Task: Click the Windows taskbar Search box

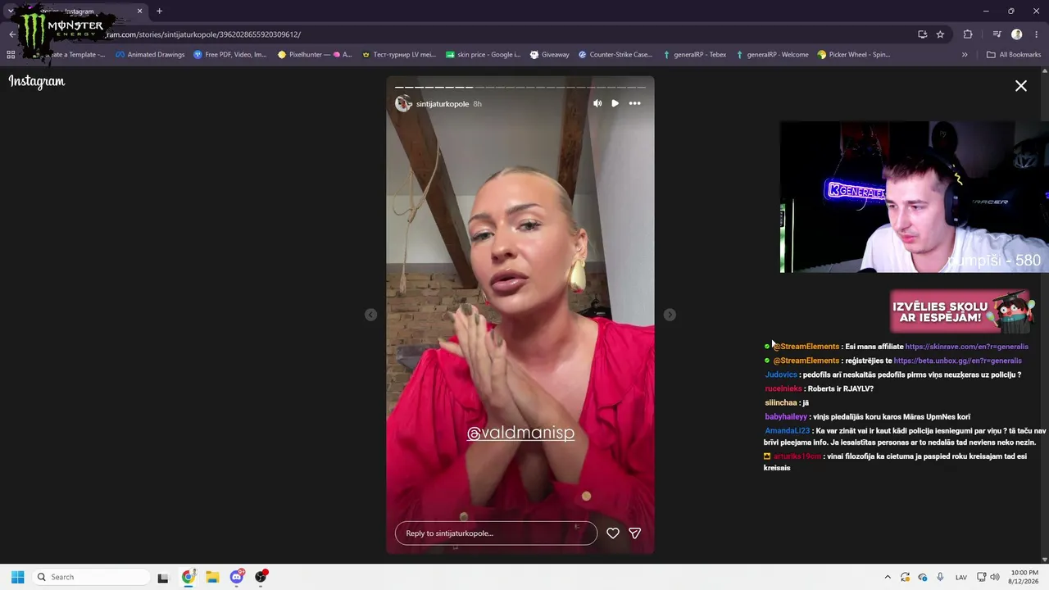Action: 90,577
